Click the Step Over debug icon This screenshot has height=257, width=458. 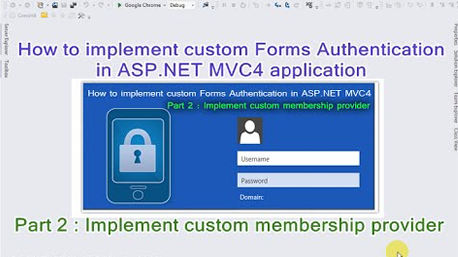click(x=287, y=5)
